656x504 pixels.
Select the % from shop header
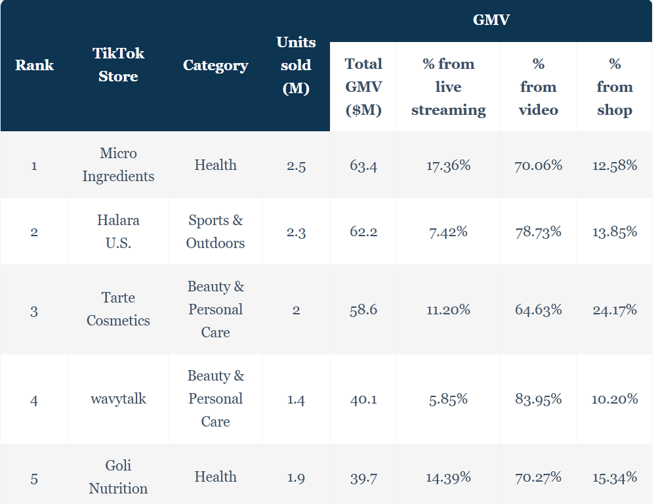click(615, 87)
